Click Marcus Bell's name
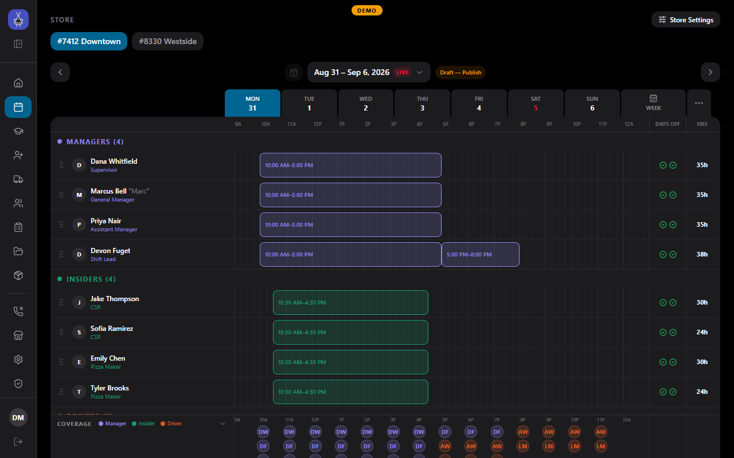 pyautogui.click(x=108, y=191)
